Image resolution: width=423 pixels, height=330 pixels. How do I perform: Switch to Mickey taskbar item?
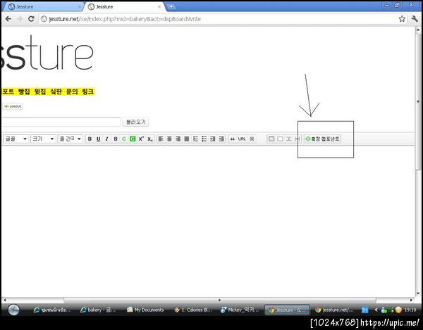tap(240, 310)
